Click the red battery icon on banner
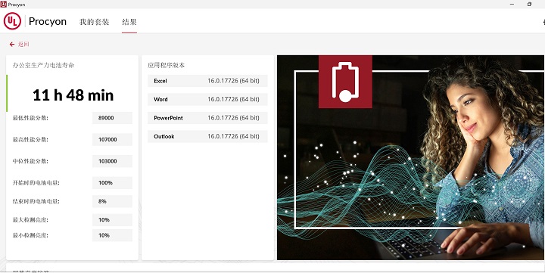 345,82
